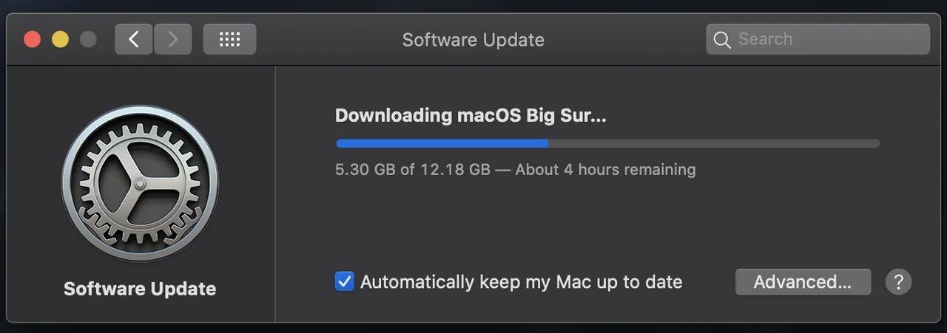Open the Advanced... options
The height and width of the screenshot is (333, 947).
pos(803,281)
